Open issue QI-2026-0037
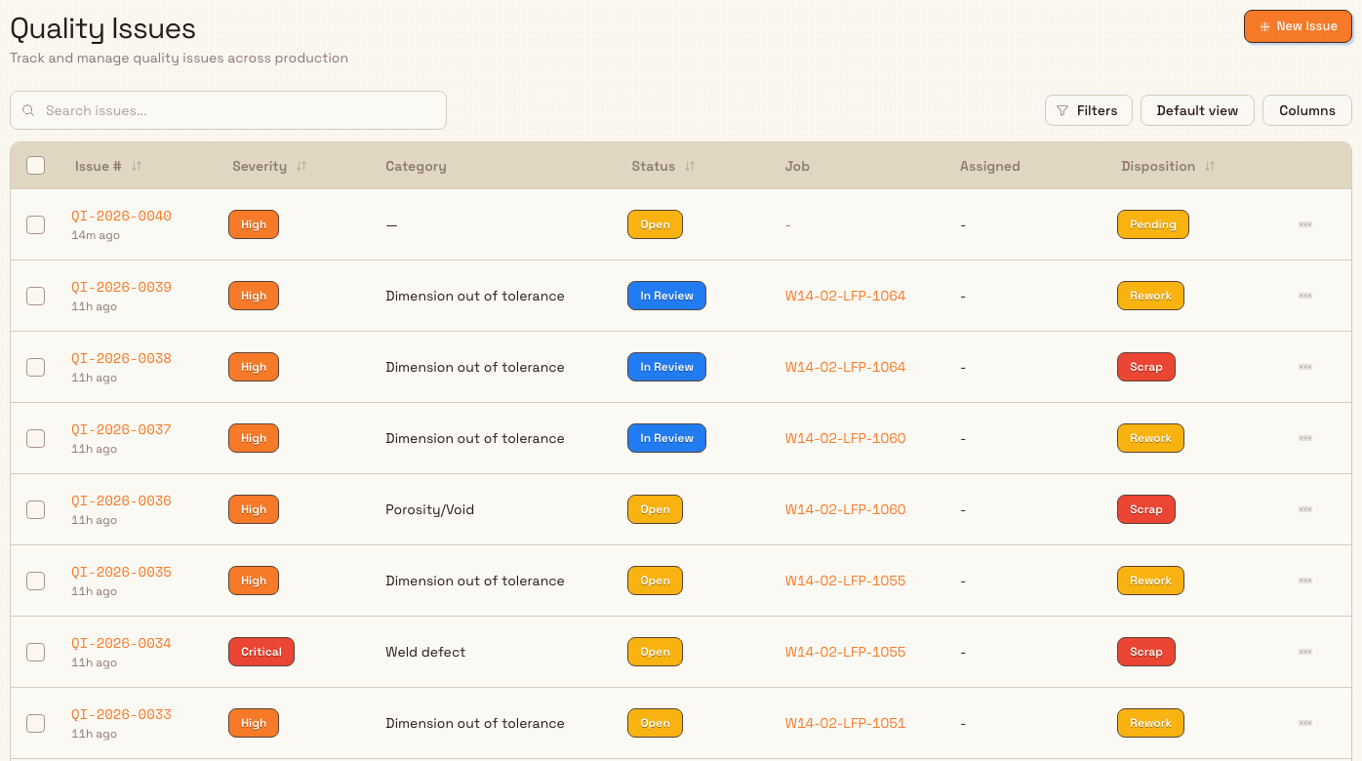Screen dimensions: 1362x761 point(121,429)
